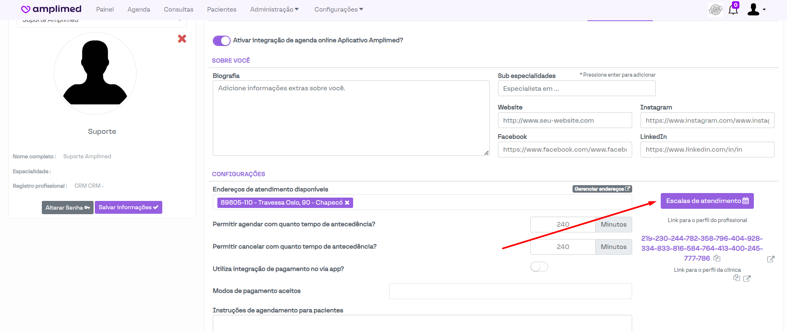Click the amplimed heart logo
Viewport: 787px width, 331px height.
(26, 10)
